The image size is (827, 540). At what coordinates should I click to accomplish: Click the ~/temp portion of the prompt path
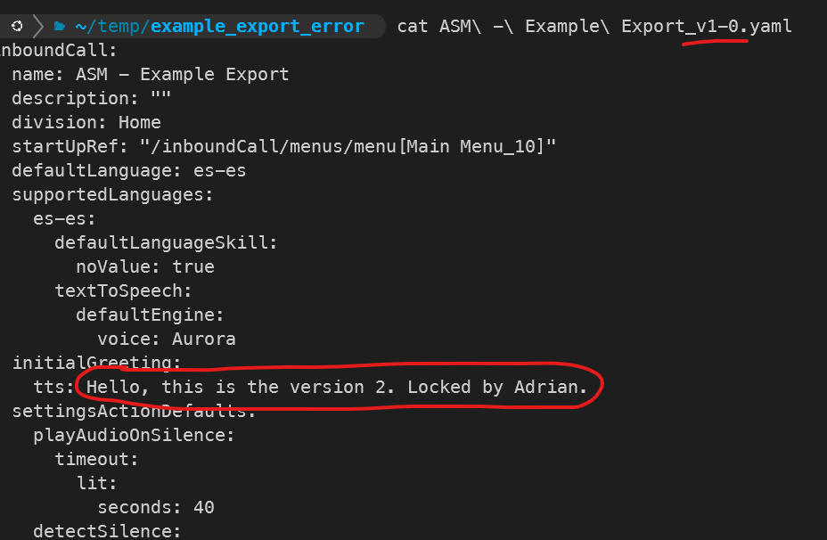pyautogui.click(x=111, y=26)
